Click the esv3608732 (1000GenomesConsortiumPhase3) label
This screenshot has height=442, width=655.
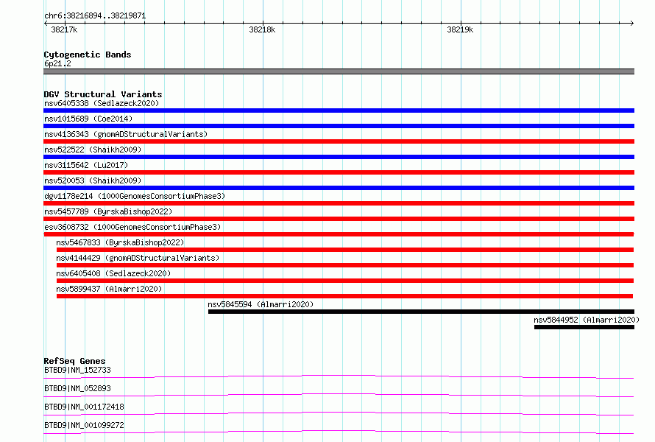pyautogui.click(x=132, y=227)
